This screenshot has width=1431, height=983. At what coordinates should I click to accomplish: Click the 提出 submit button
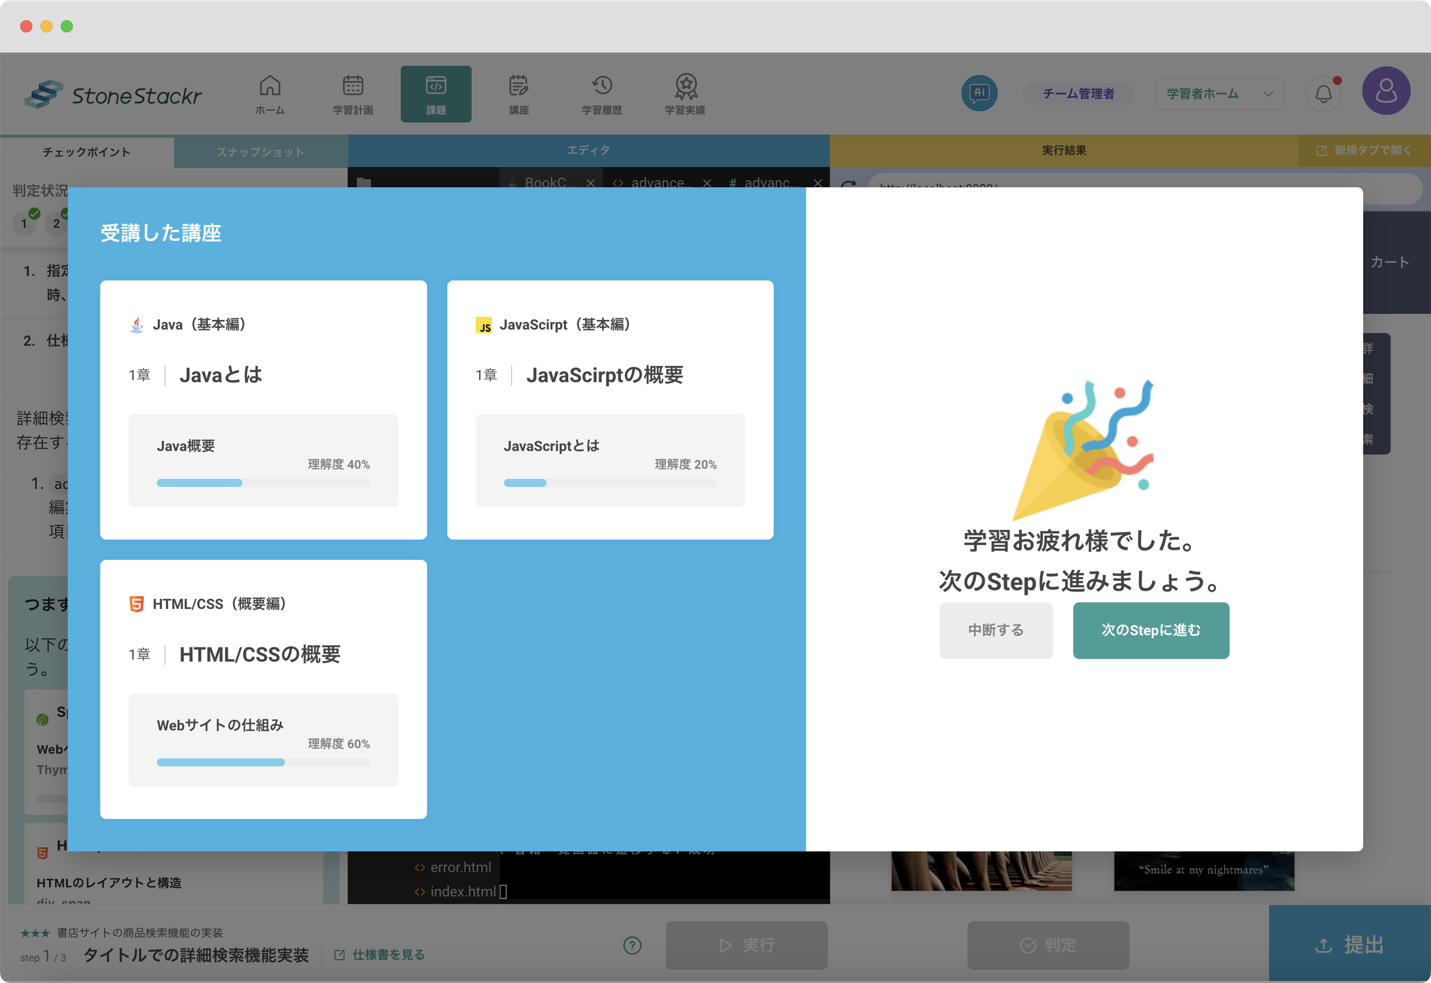pyautogui.click(x=1349, y=944)
